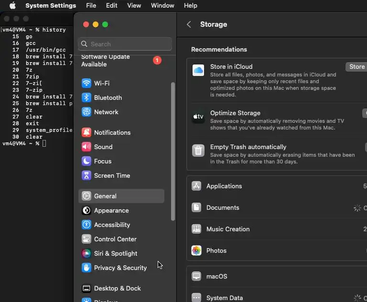Screen dimensions: 367x302
Task: Select the Network globe icon
Action: tap(86, 112)
